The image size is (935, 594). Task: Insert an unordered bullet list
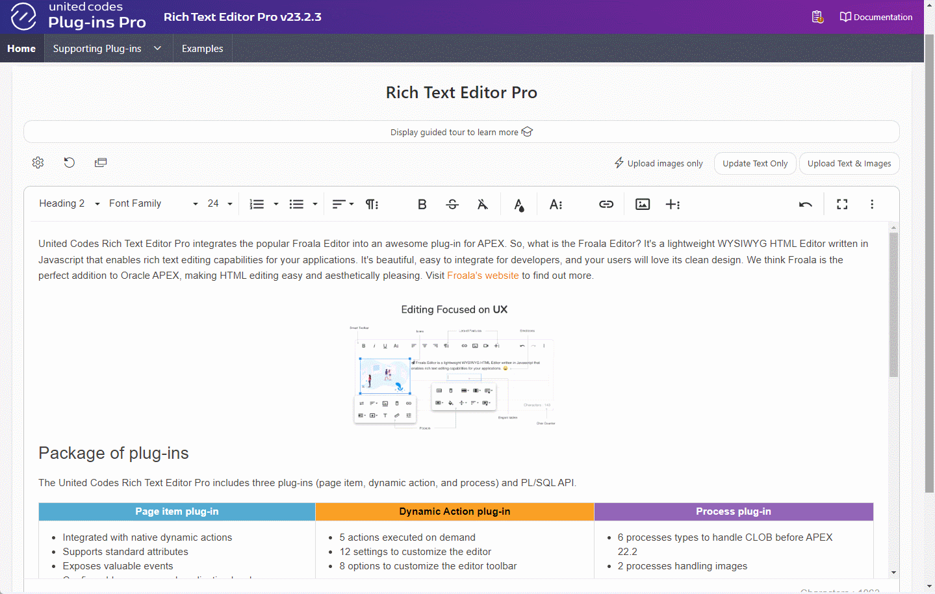(296, 204)
